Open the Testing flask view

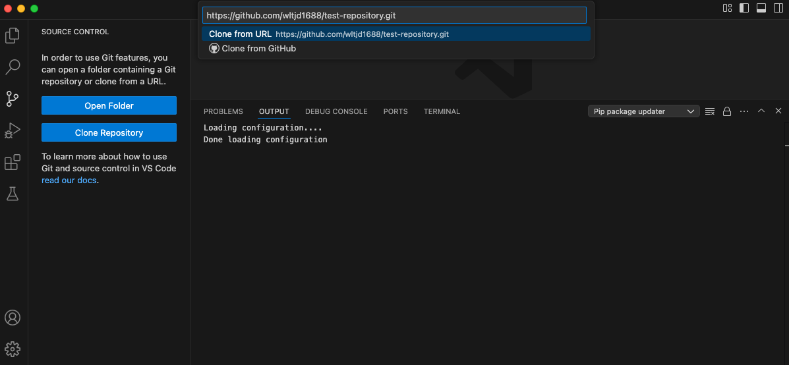point(13,194)
